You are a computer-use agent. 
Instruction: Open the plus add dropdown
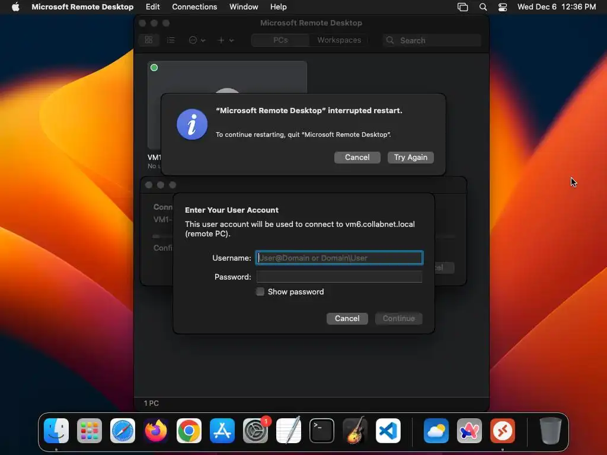[x=226, y=40]
